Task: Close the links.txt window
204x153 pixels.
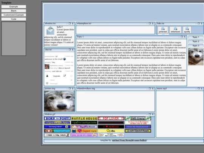Action: point(201,23)
